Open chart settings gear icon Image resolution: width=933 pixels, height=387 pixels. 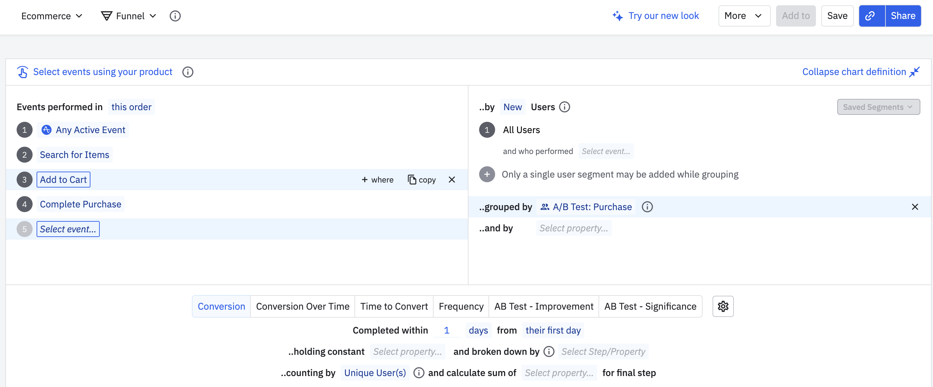tap(723, 306)
